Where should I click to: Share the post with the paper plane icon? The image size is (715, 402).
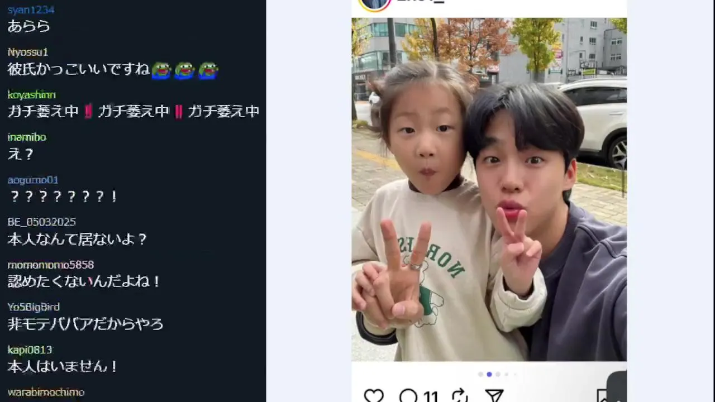click(x=494, y=396)
